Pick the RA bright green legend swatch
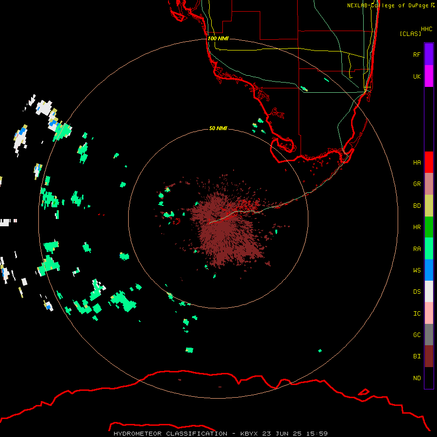This screenshot has height=437, width=437. pyautogui.click(x=429, y=249)
